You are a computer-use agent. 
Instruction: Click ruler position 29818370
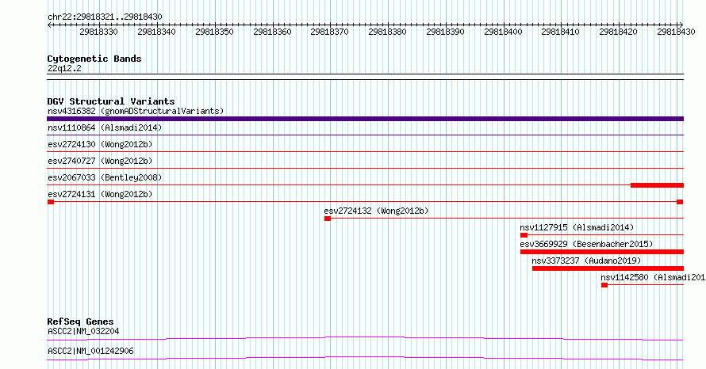[x=329, y=32]
